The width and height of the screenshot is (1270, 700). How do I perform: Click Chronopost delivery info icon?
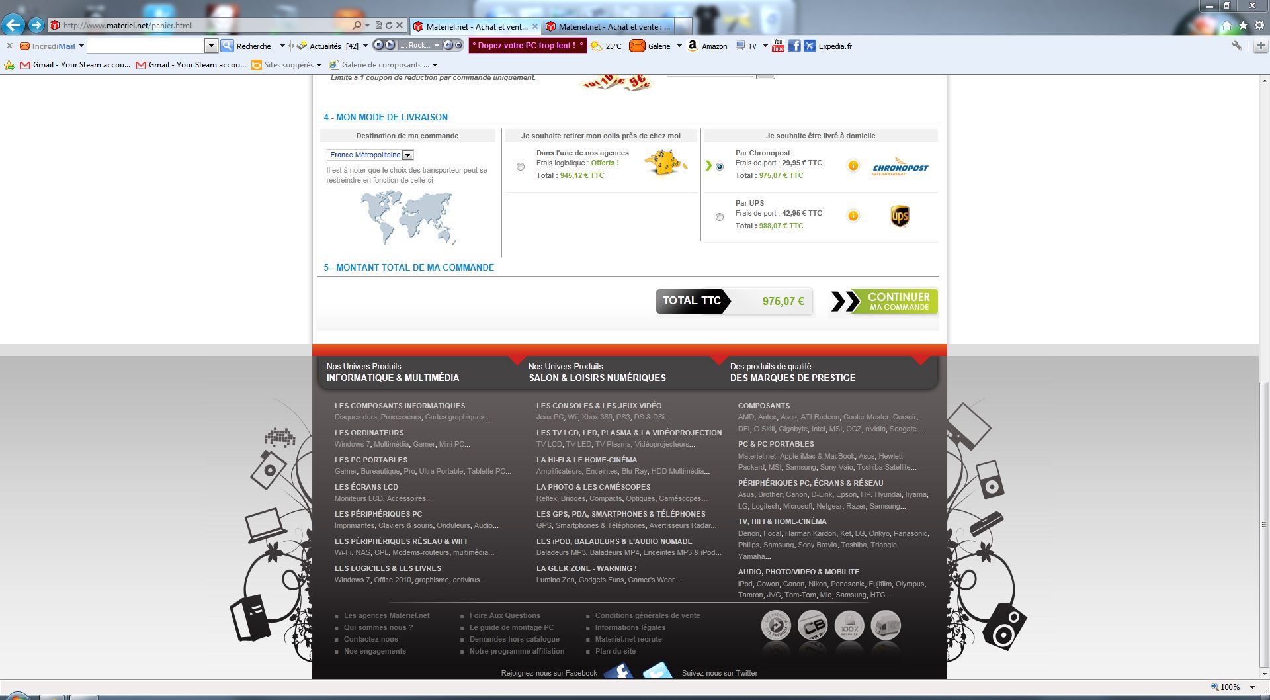(853, 165)
